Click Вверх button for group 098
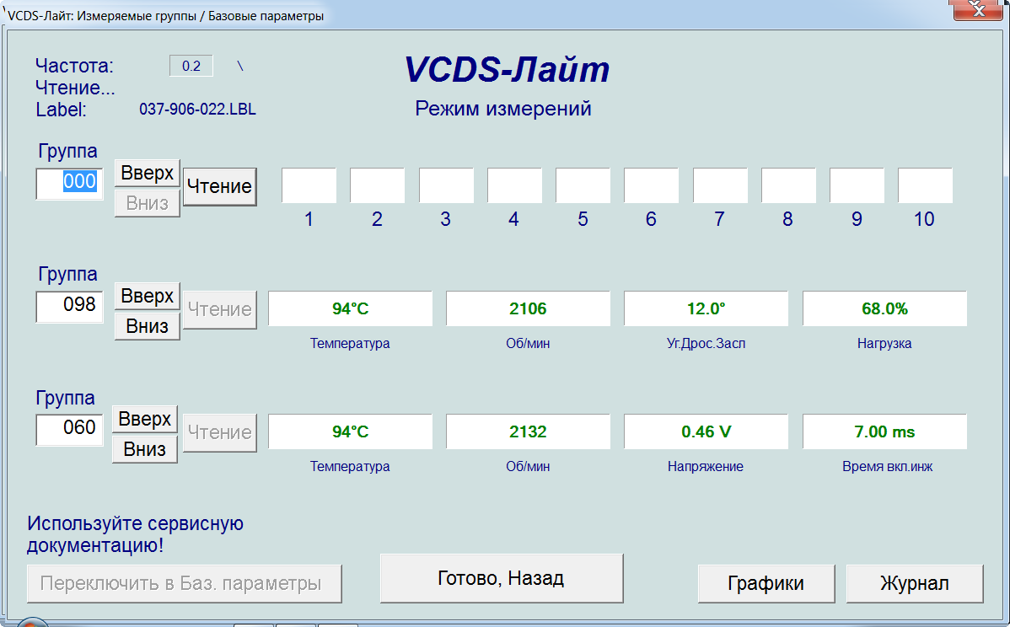This screenshot has height=627, width=1010. pyautogui.click(x=147, y=296)
